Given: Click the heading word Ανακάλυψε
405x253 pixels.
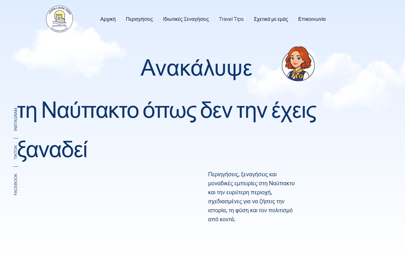Looking at the screenshot, I should 196,68.
